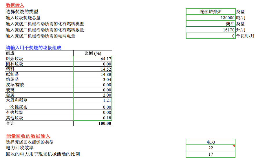Select the 合计 total cell 100.00
This screenshot has height=158, width=256.
(93, 123)
